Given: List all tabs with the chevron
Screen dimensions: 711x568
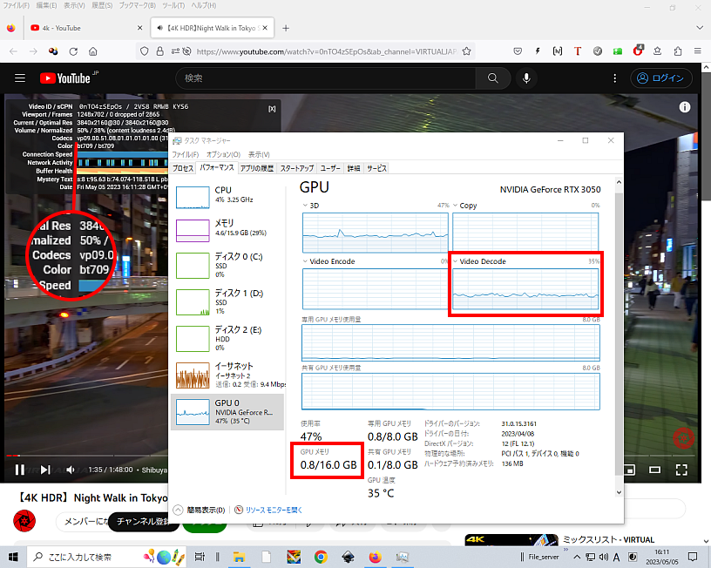Looking at the screenshot, I should pos(699,28).
